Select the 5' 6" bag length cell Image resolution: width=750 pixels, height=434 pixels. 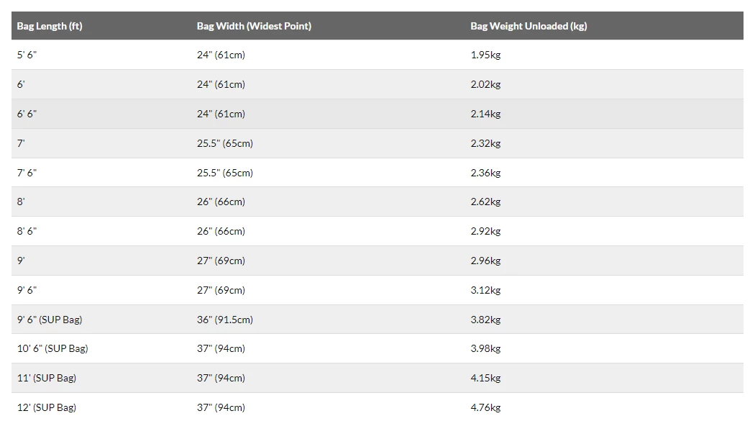27,55
